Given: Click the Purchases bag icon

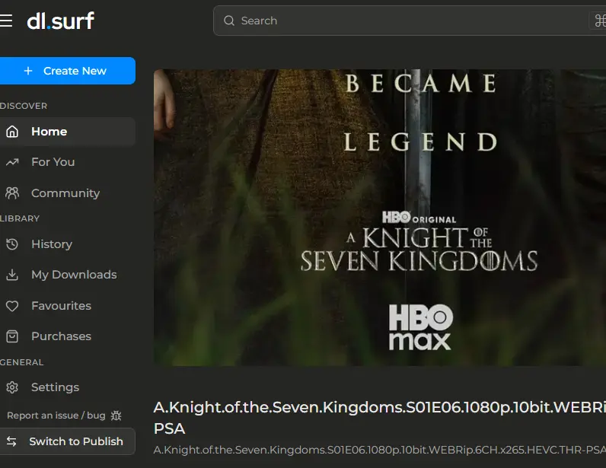Looking at the screenshot, I should [12, 336].
